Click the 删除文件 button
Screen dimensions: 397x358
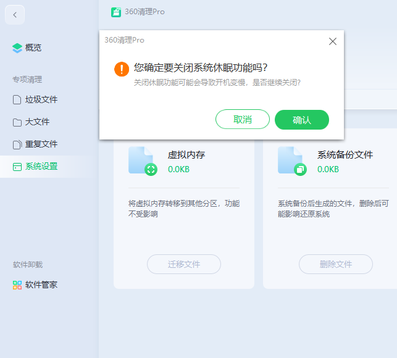tap(336, 264)
